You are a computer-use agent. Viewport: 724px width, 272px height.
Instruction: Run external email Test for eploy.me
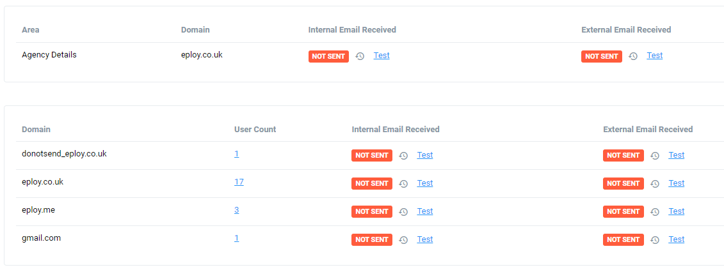tap(677, 211)
